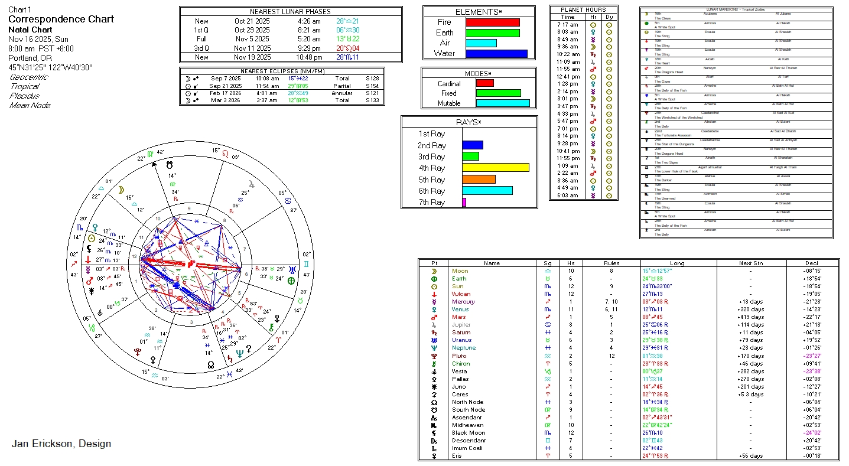Select the Full Nov 5 2025 lunar phase row
Screen dimensions: 849x466
(x=290, y=39)
